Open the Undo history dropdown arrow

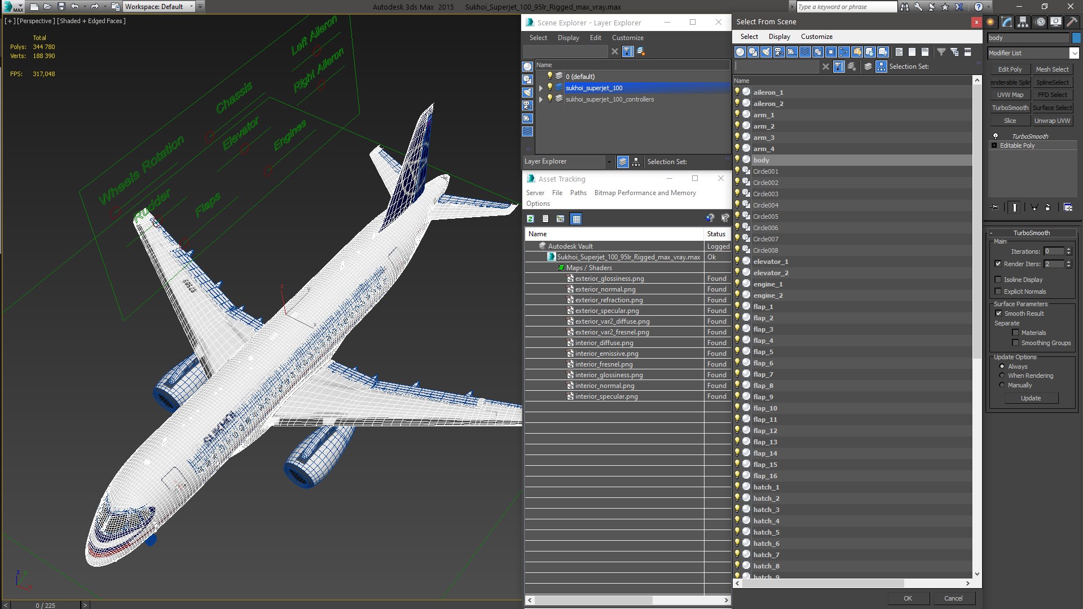[84, 7]
